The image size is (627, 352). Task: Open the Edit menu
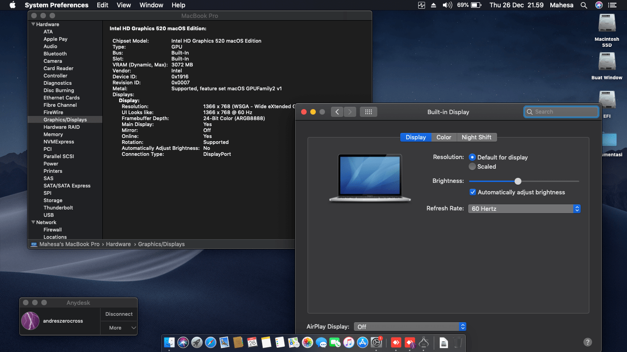click(x=102, y=5)
